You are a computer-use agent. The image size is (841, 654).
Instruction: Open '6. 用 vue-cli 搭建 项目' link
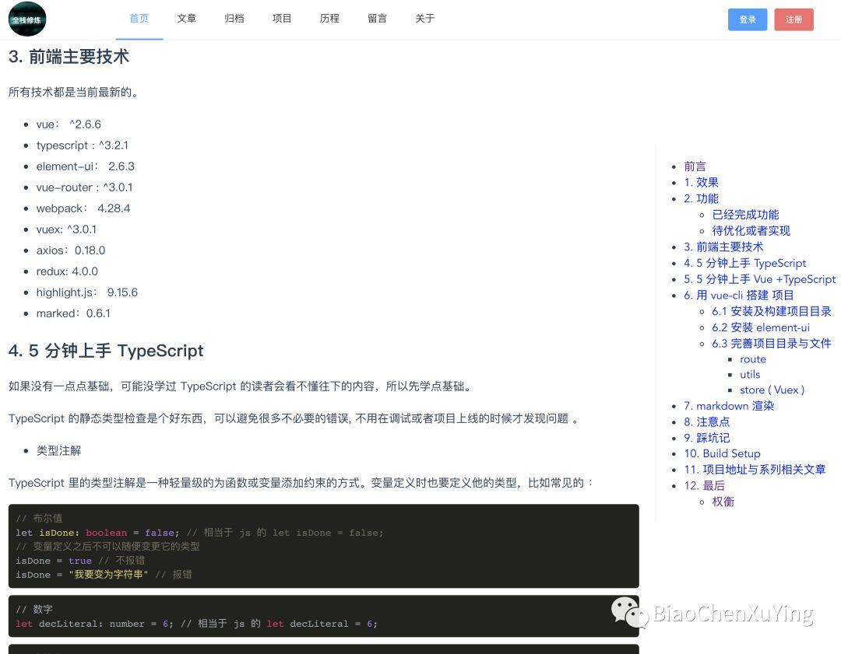[x=738, y=296]
